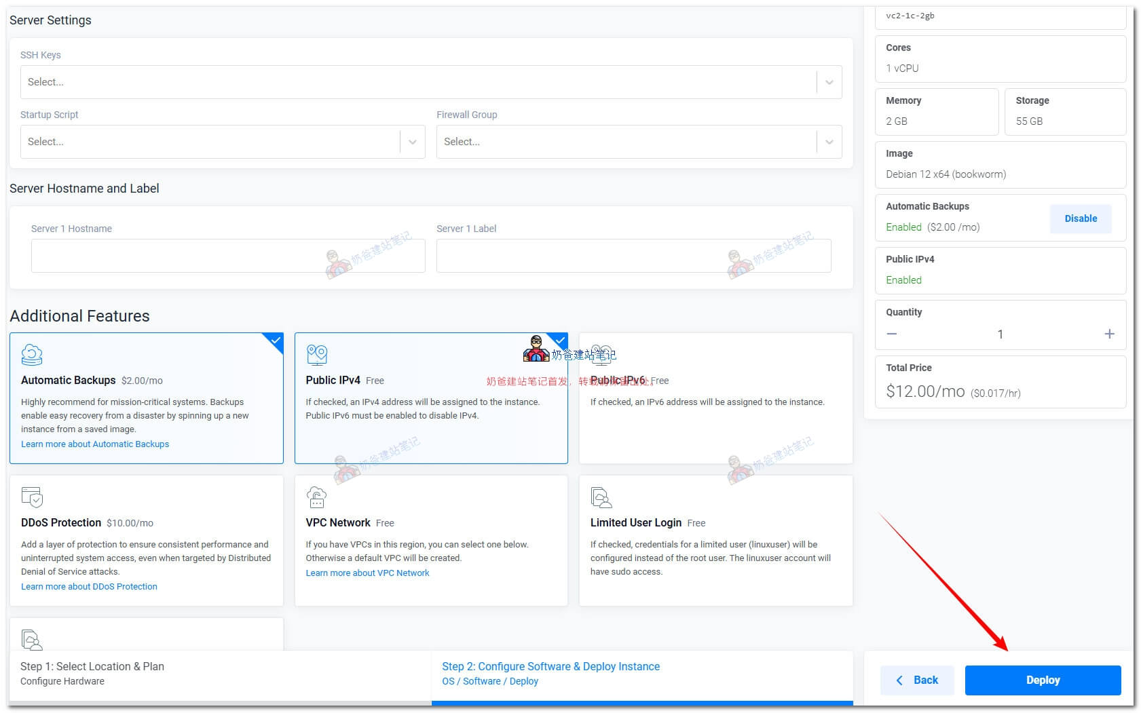Click the partially visible feature icon at bottom
This screenshot has height=713, width=1141.
click(32, 639)
